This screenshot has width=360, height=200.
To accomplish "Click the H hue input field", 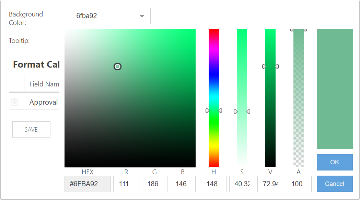I will (x=213, y=184).
